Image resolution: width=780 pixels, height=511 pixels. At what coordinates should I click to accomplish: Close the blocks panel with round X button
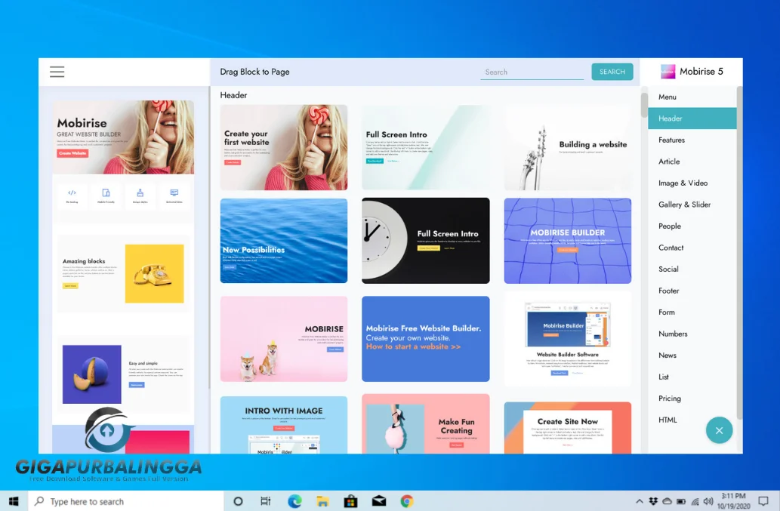[719, 430]
